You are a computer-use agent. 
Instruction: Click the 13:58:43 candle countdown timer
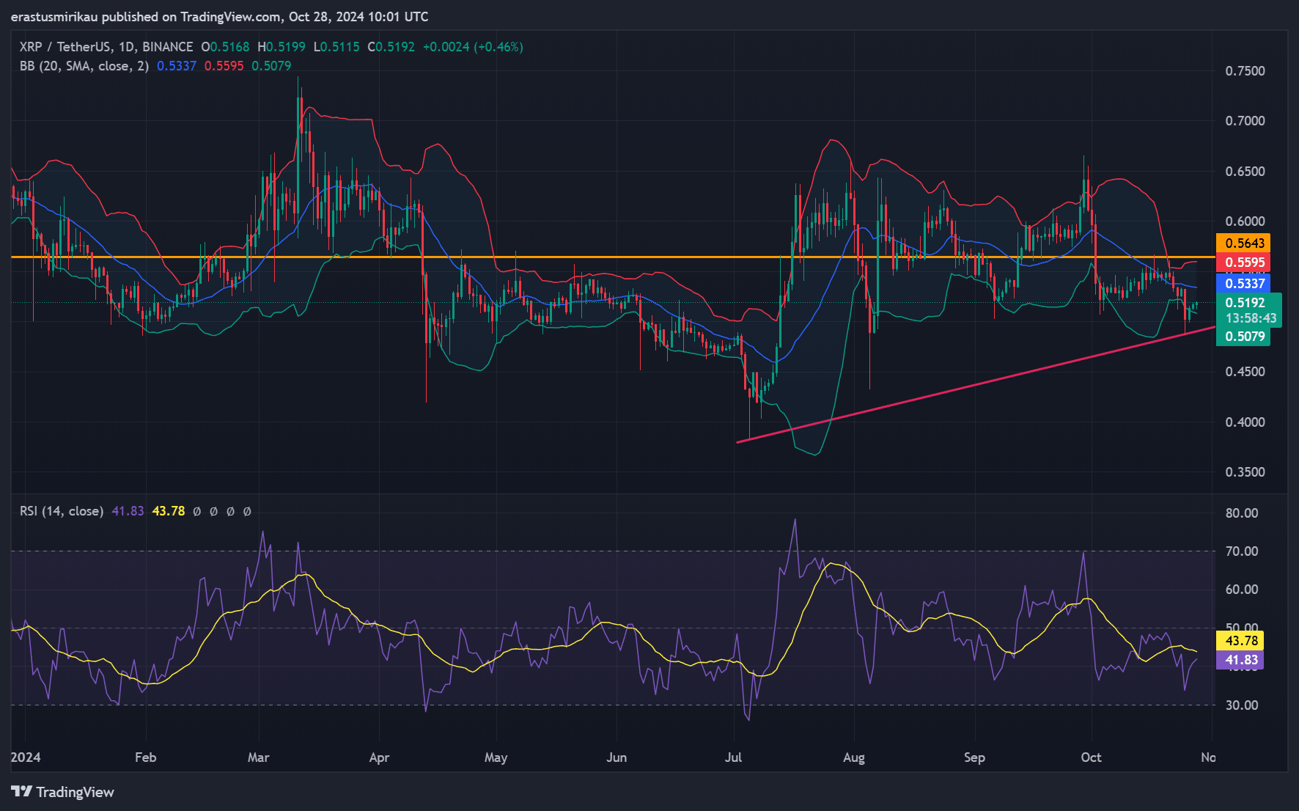coord(1251,318)
